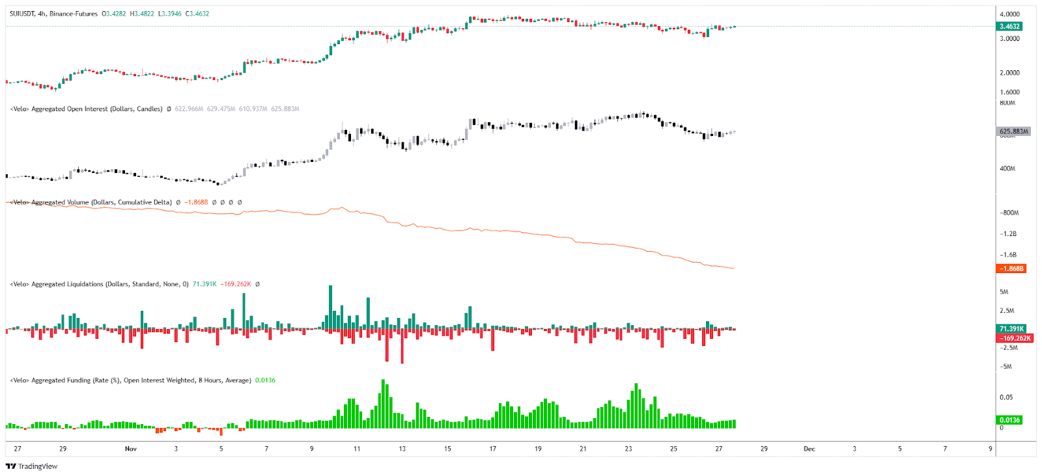1042x476 pixels.
Task: Click the H3.4822 high value in legend
Action: pos(142,14)
